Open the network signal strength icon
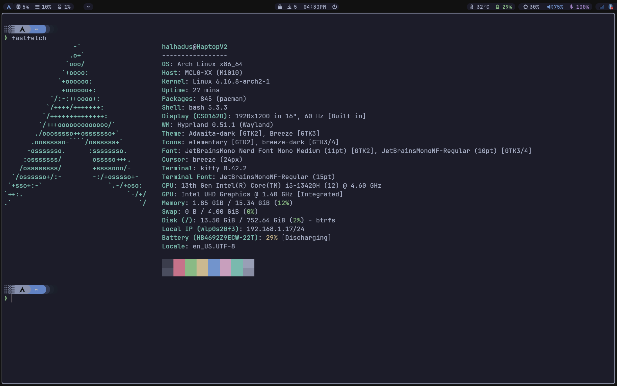Viewport: 617px width, 386px height. click(602, 7)
